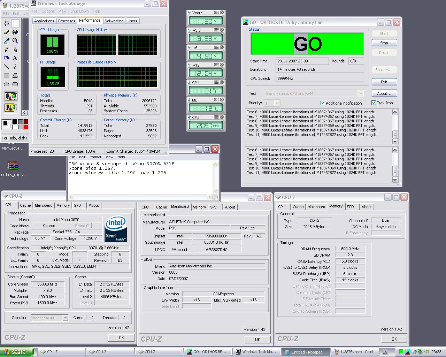446x357 pixels.
Task: Select the Pick Color eyedropper tool
Action: pos(7,41)
